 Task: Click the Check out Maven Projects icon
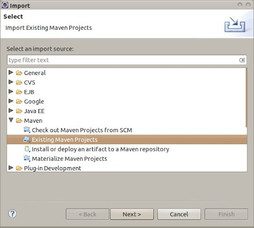coord(27,130)
